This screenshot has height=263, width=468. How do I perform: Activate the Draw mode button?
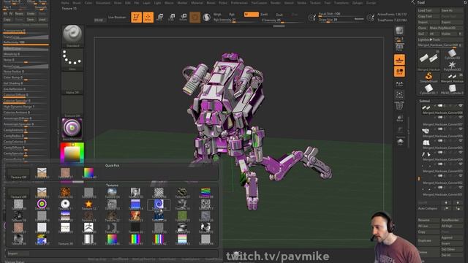[148, 17]
